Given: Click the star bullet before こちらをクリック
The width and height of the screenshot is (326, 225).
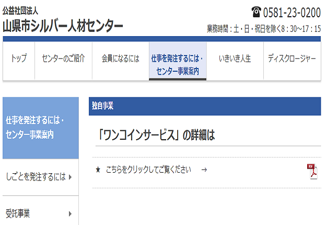Looking at the screenshot, I should (98, 170).
